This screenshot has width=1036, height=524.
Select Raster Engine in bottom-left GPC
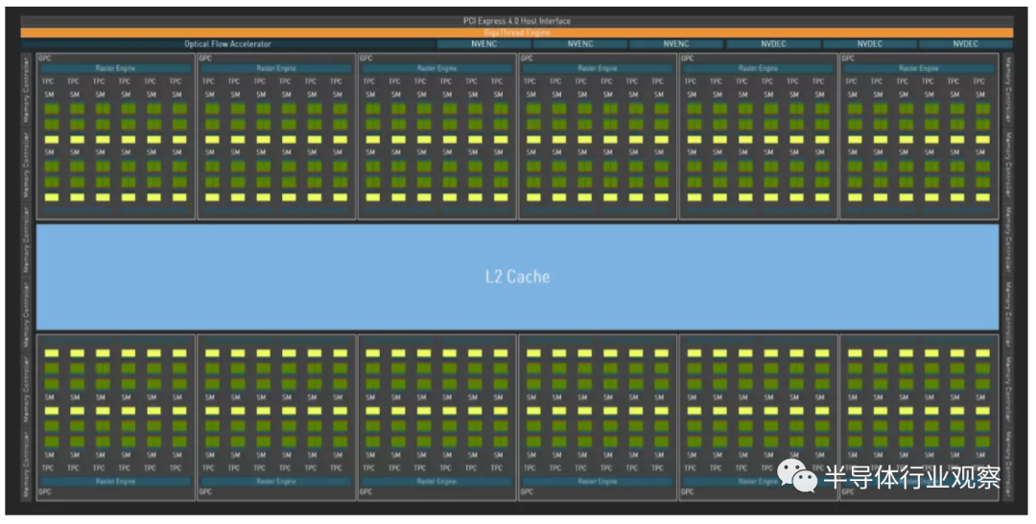116,481
